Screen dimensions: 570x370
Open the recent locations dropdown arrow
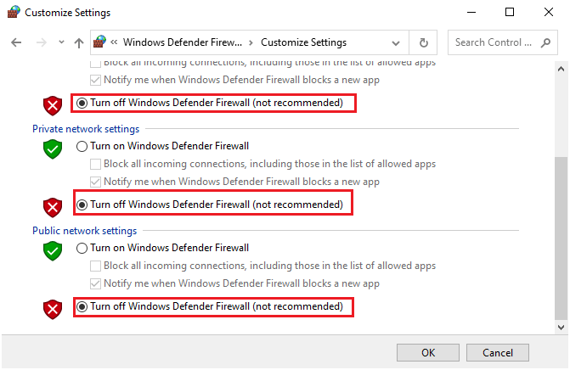point(61,42)
